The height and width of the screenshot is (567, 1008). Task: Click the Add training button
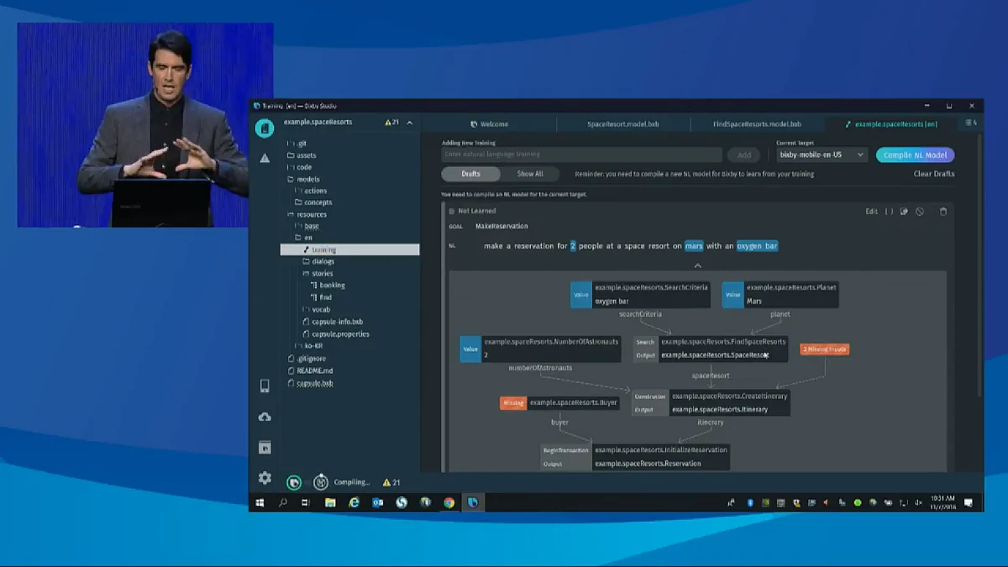[744, 155]
